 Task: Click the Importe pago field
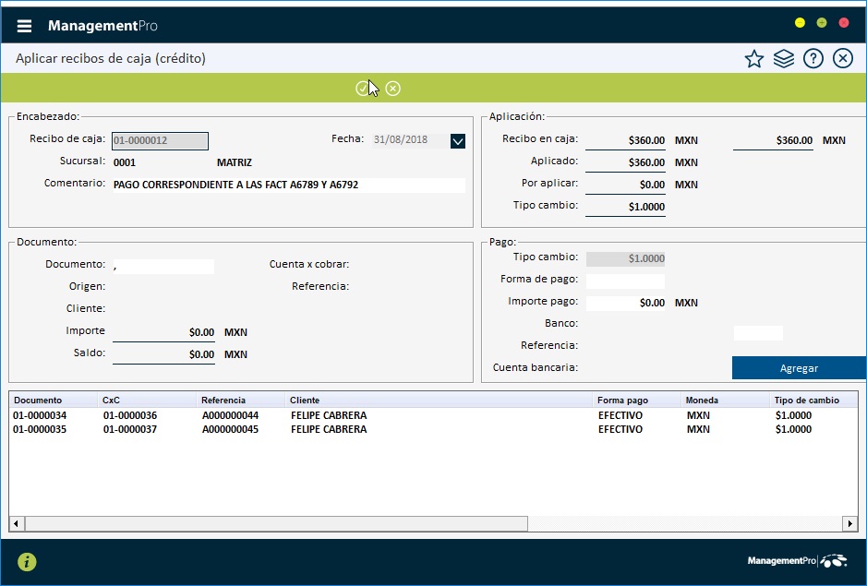[625, 303]
